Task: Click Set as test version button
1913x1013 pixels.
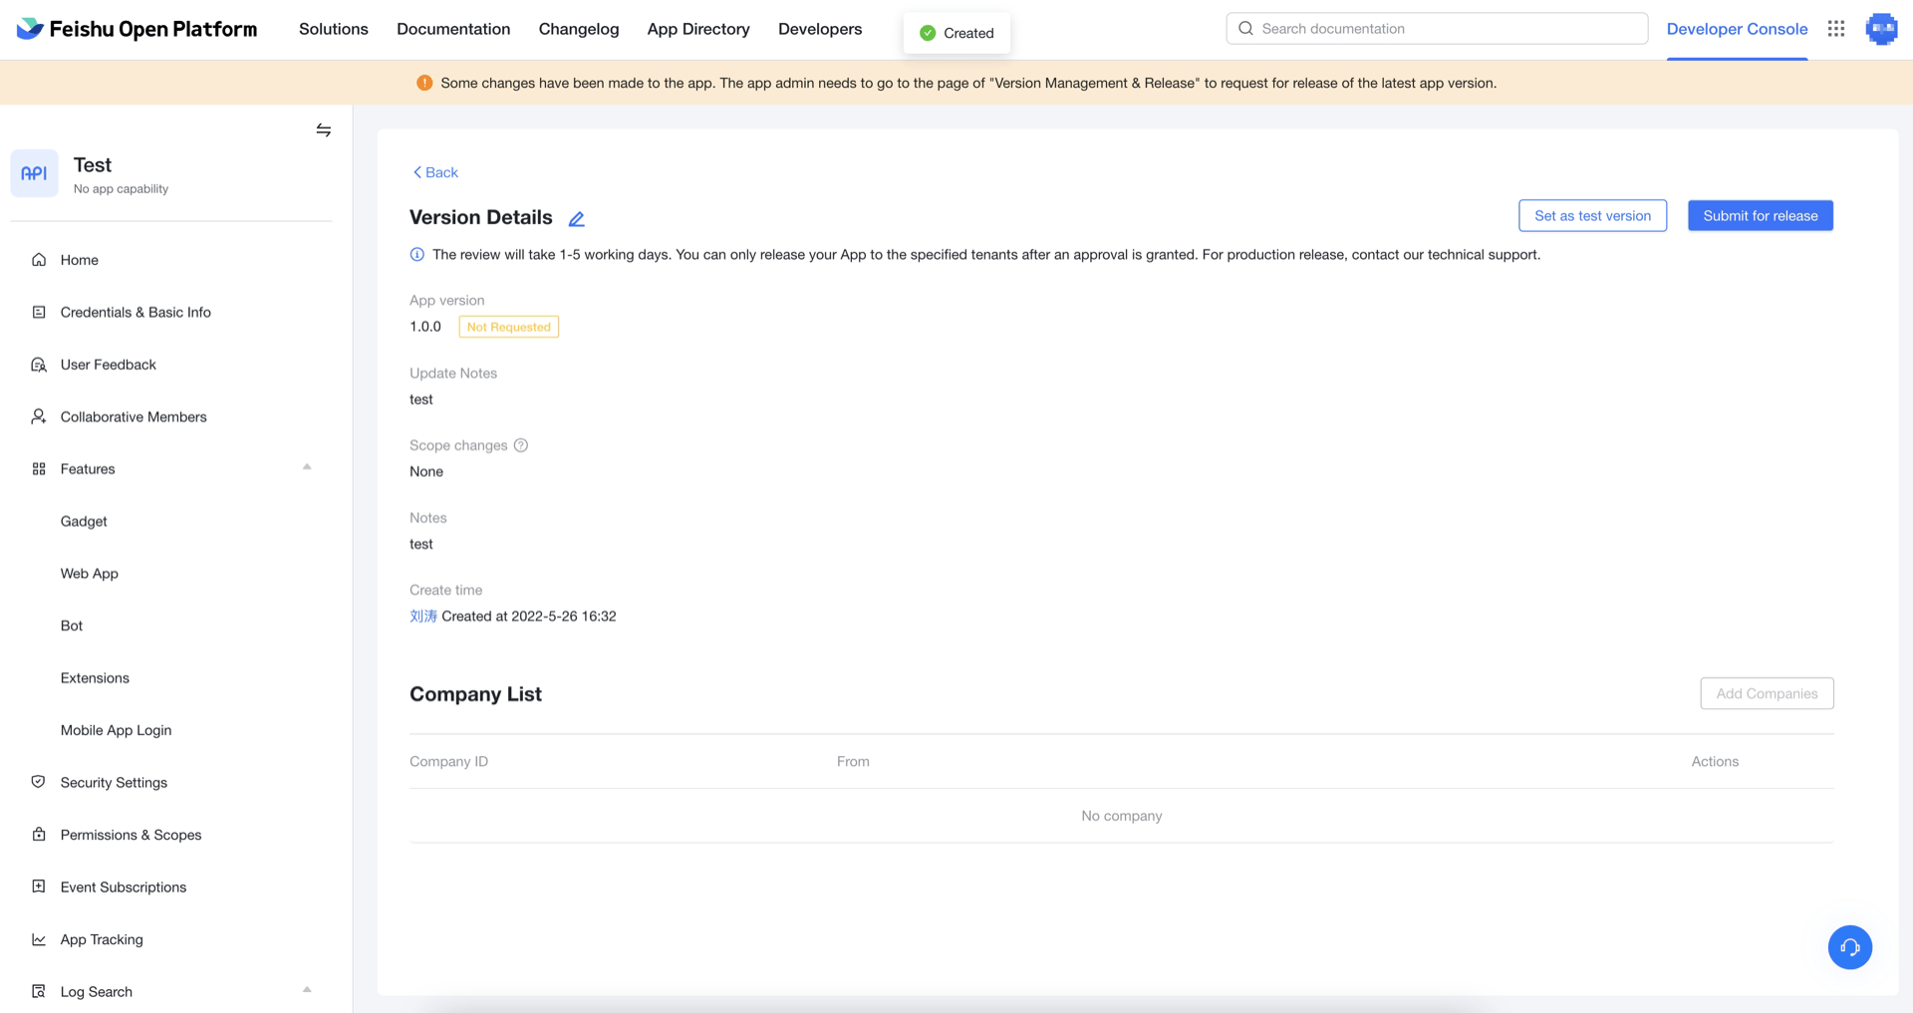Action: click(1592, 215)
